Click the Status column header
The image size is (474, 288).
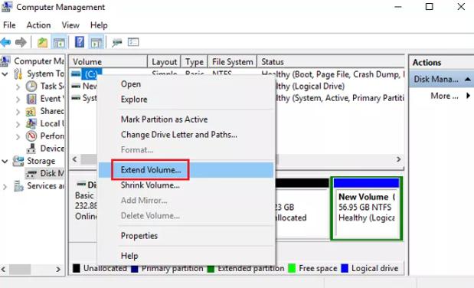330,62
